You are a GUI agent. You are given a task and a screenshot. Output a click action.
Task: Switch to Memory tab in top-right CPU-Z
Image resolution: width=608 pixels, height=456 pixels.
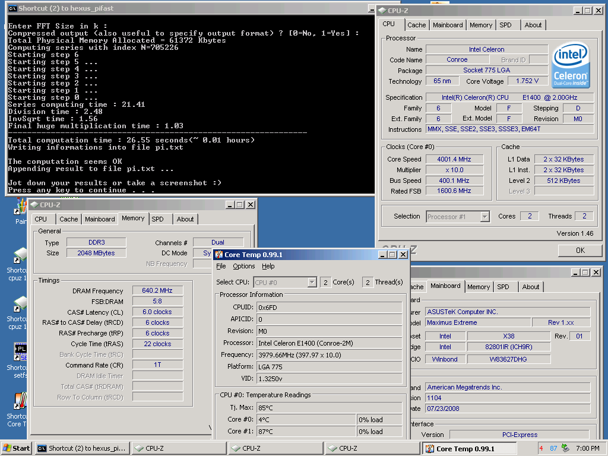(x=481, y=25)
